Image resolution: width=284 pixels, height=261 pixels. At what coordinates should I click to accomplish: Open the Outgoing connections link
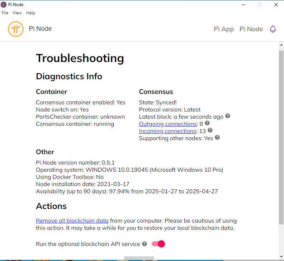tap(168, 124)
